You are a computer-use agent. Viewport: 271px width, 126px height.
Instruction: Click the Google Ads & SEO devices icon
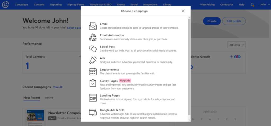(93, 112)
